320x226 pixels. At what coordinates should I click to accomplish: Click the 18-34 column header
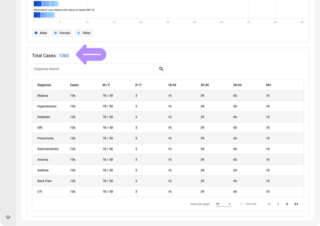(172, 85)
